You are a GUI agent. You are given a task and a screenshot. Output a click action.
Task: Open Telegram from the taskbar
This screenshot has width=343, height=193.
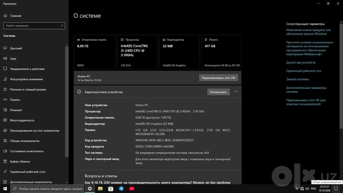coord(121,189)
